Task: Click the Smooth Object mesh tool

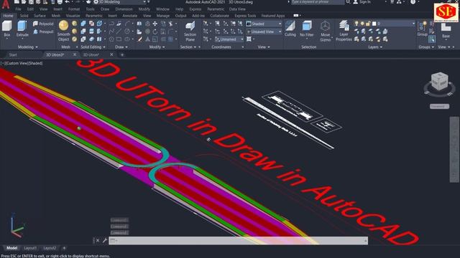Action: (x=64, y=31)
